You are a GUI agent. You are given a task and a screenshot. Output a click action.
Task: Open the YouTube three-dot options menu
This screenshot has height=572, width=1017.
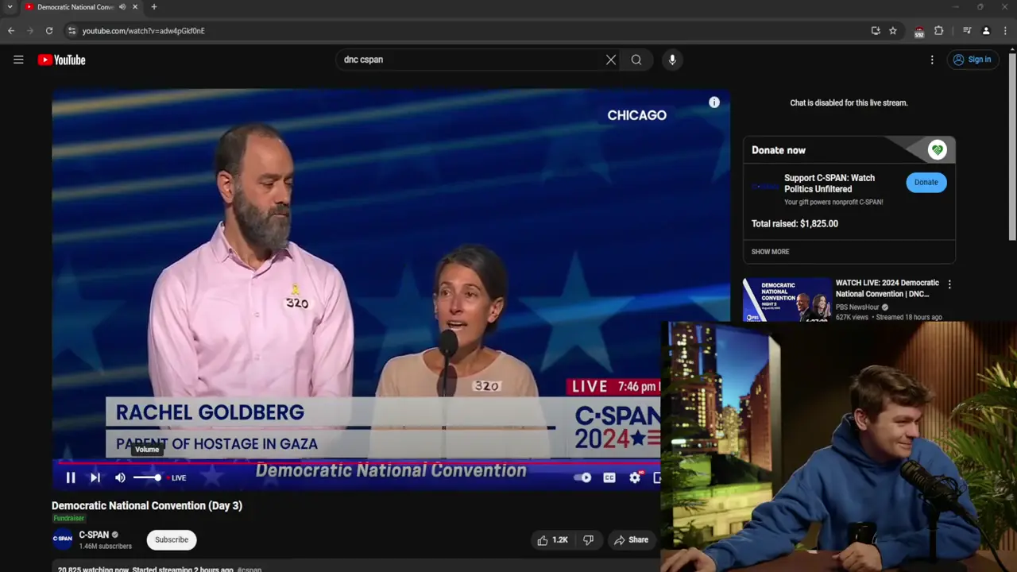(x=932, y=60)
